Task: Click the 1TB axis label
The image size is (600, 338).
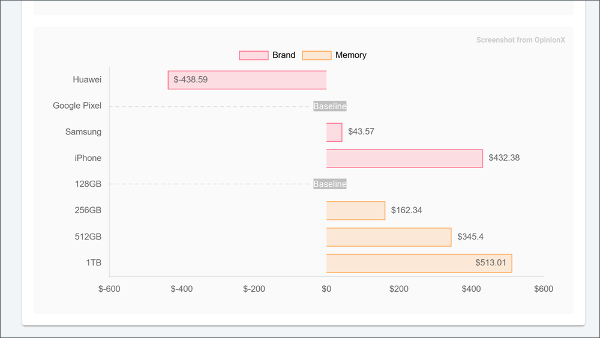Action: pos(94,262)
